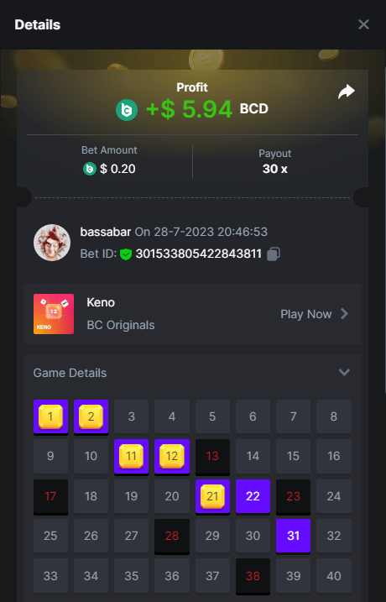The width and height of the screenshot is (386, 602).
Task: Click the gem tile number 12
Action: 172,457
